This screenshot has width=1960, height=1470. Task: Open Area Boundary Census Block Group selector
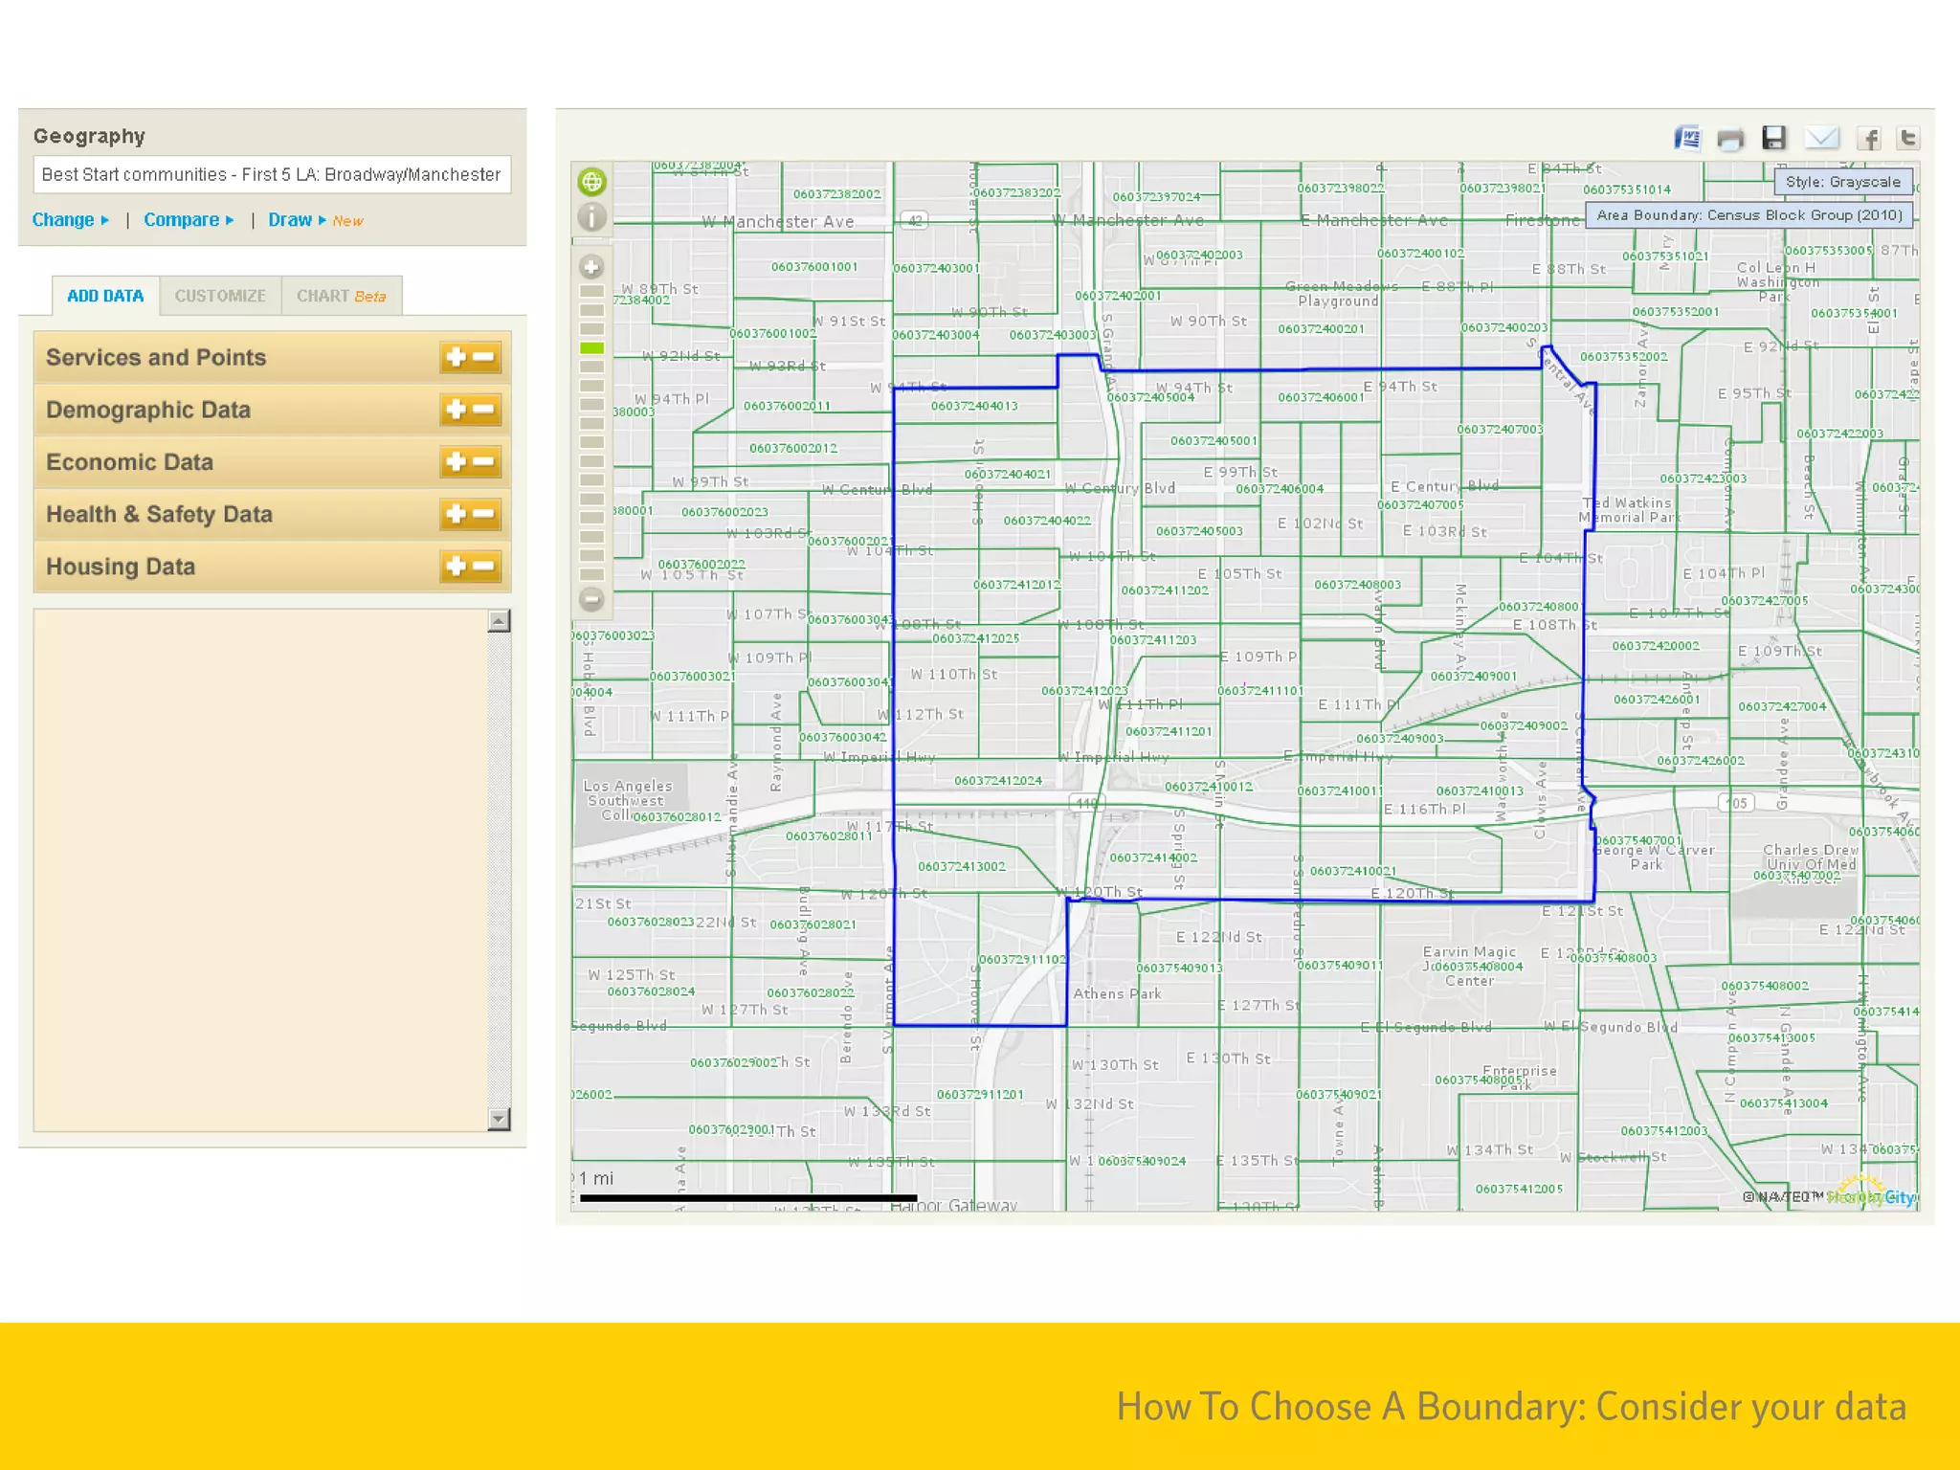tap(1748, 215)
